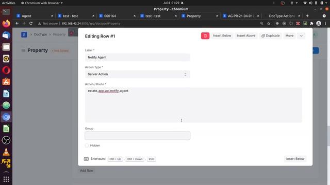
Task: Open the Action Type dropdown
Action: pos(137,74)
